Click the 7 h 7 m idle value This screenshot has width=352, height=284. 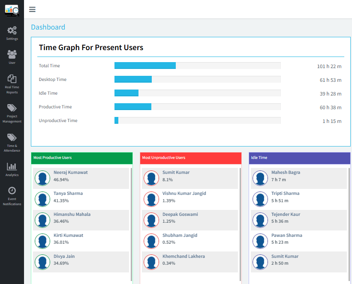tap(278, 179)
